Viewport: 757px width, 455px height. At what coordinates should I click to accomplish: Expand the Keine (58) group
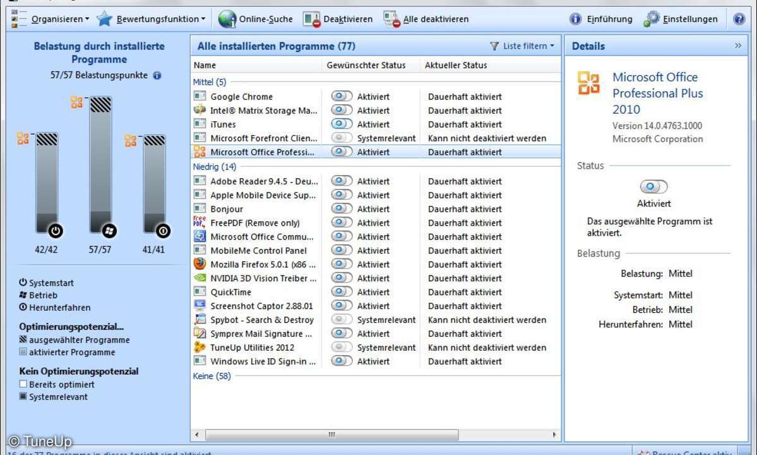[x=212, y=376]
